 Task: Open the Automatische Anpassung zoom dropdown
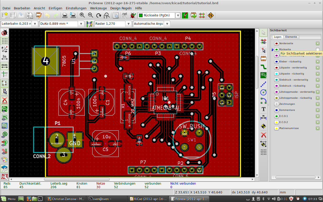click(x=167, y=24)
